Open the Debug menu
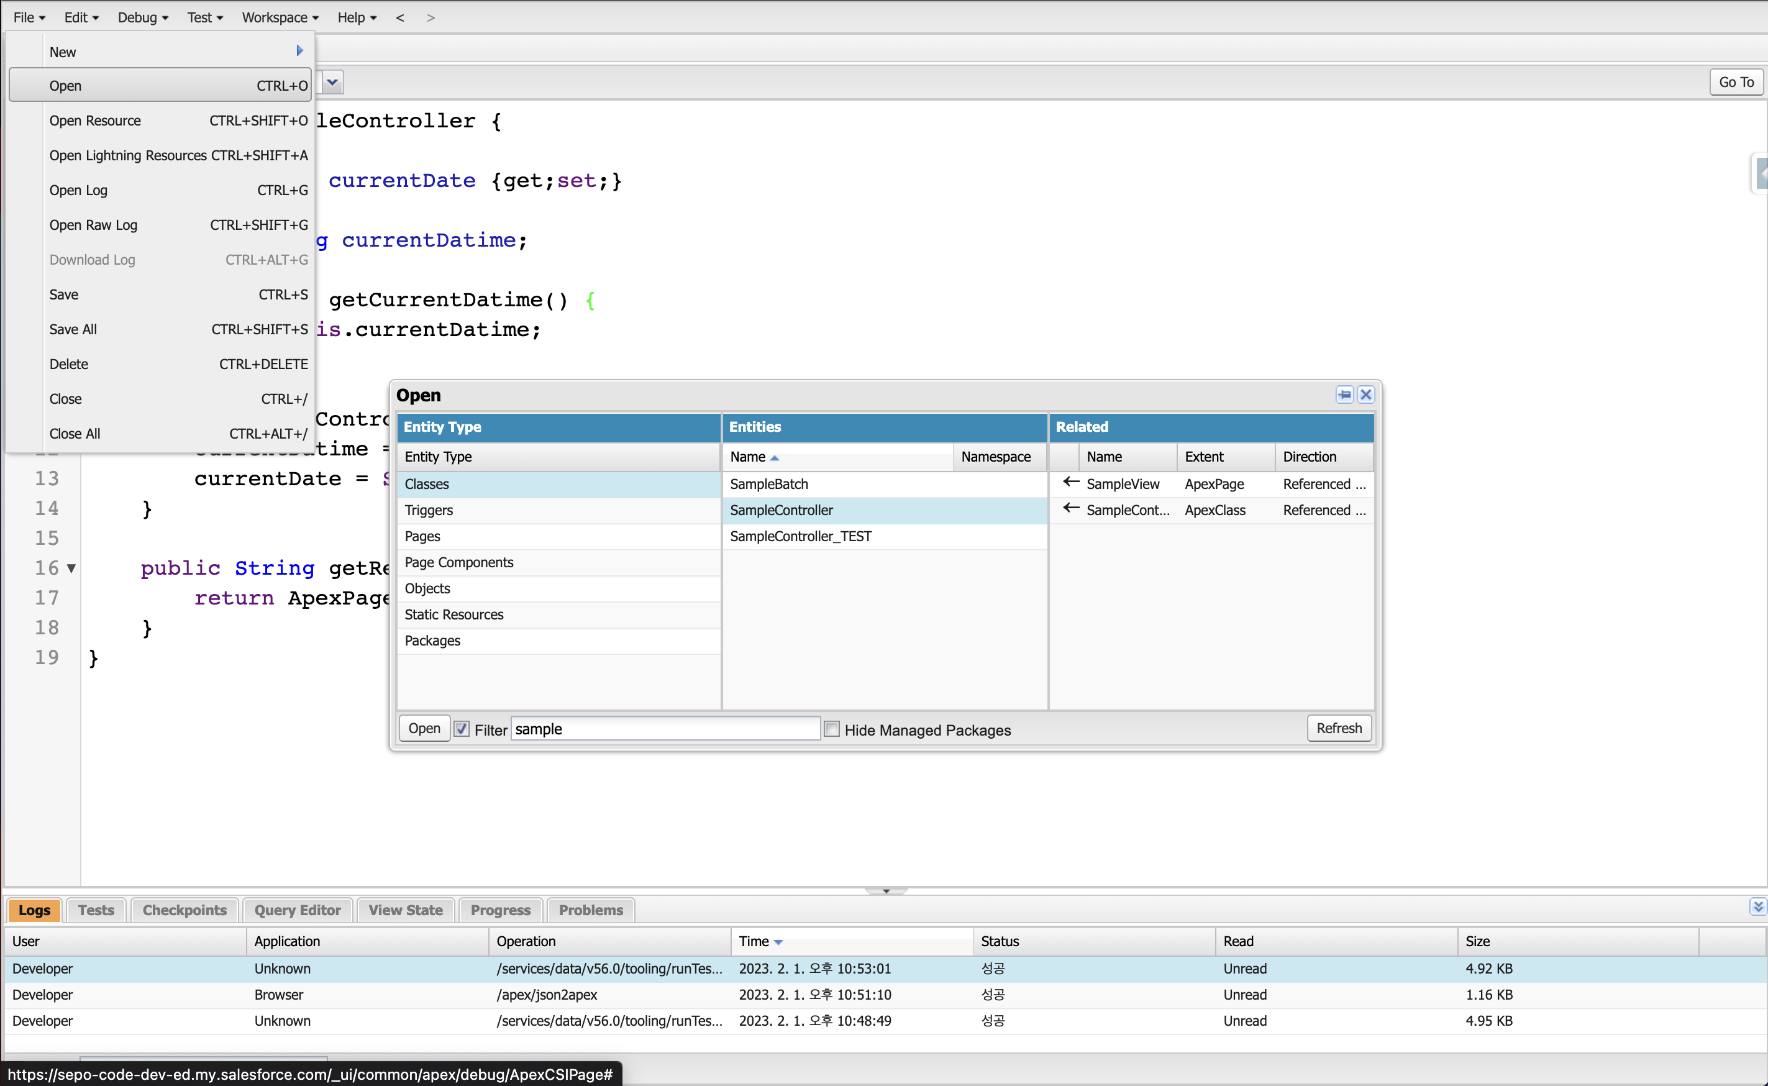1768x1086 pixels. [142, 17]
